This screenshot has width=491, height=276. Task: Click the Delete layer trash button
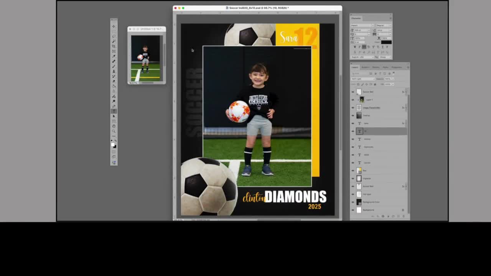404,216
